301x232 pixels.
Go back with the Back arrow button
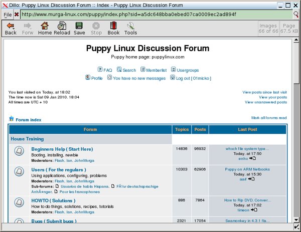(11, 29)
